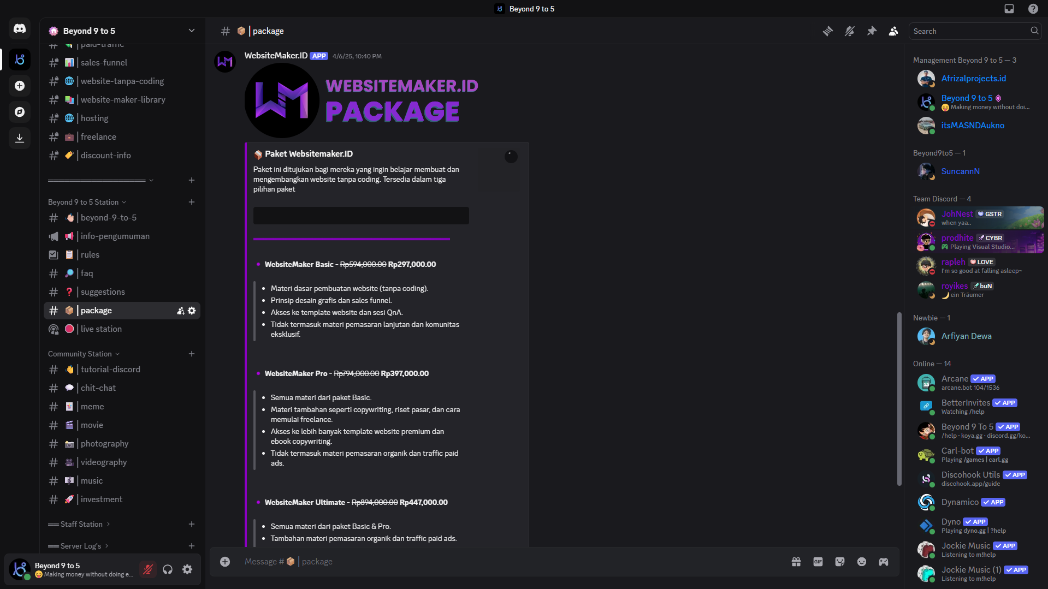Open the emoji picker
This screenshot has width=1048, height=589.
coord(862,562)
